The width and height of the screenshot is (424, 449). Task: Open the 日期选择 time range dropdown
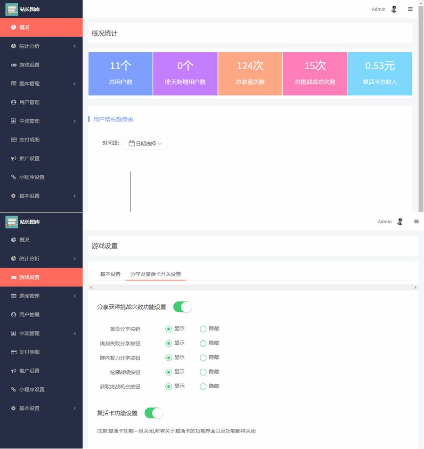(146, 143)
